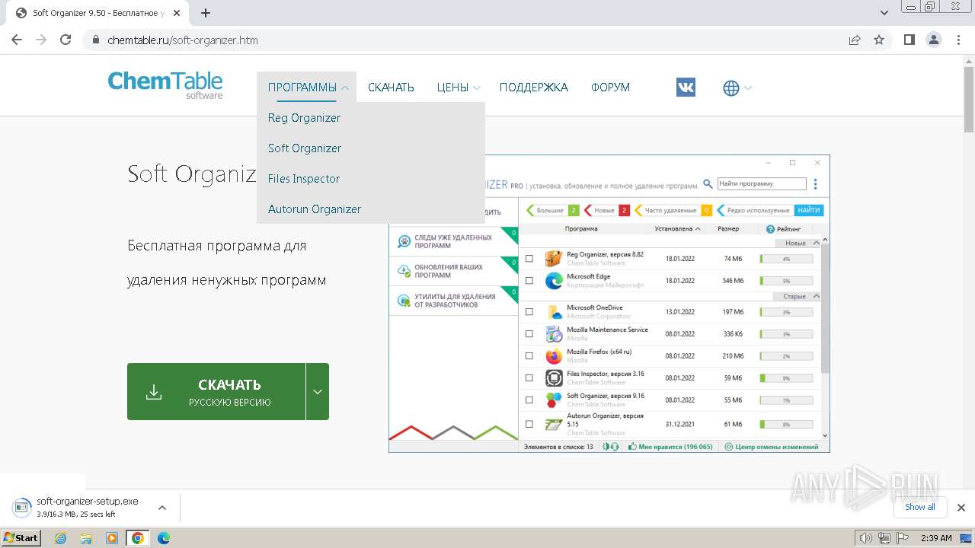Check the Mozilla Maintenance Service checkbox
Image resolution: width=975 pixels, height=548 pixels.
[529, 333]
